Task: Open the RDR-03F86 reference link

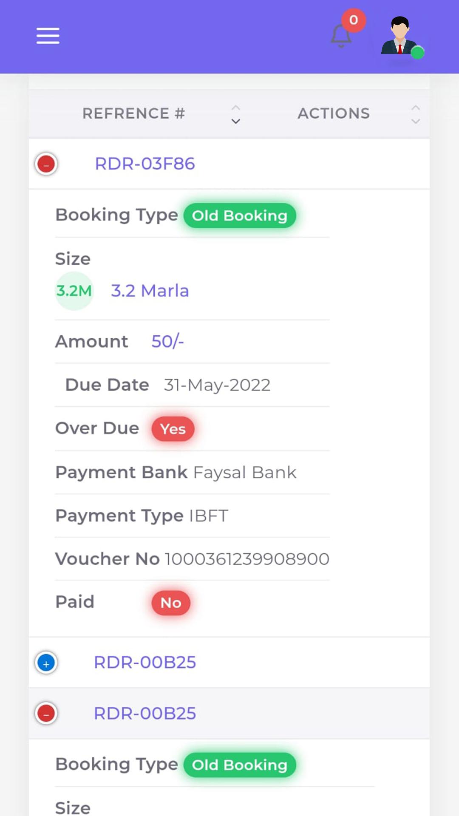Action: point(145,164)
